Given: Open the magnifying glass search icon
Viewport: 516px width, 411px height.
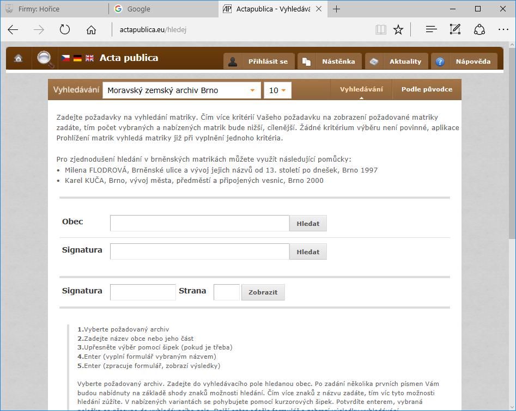Looking at the screenshot, I should point(45,59).
